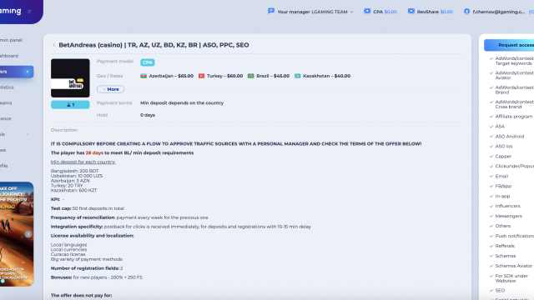The image size is (534, 300).
Task: Open the Your manager LGAMING TEAM dropdown
Action: [x=315, y=12]
